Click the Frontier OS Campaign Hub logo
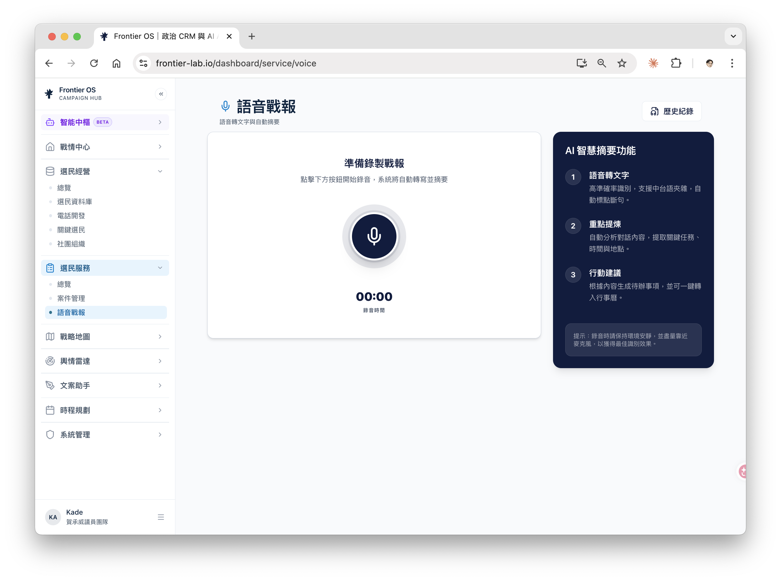781x581 pixels. click(73, 94)
